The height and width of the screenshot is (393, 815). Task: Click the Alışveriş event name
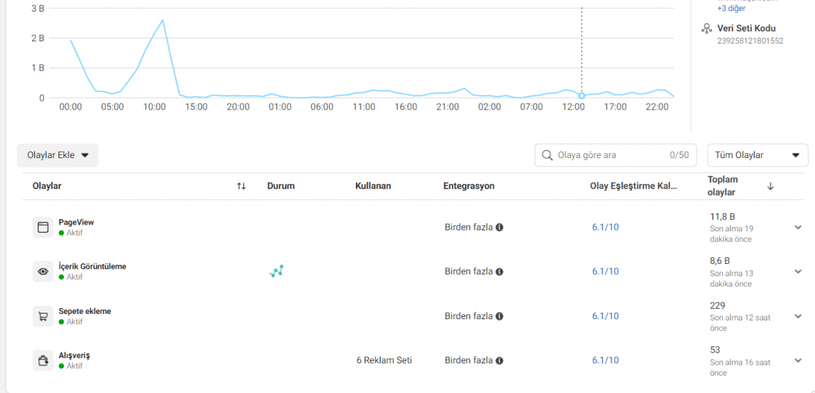pos(75,355)
